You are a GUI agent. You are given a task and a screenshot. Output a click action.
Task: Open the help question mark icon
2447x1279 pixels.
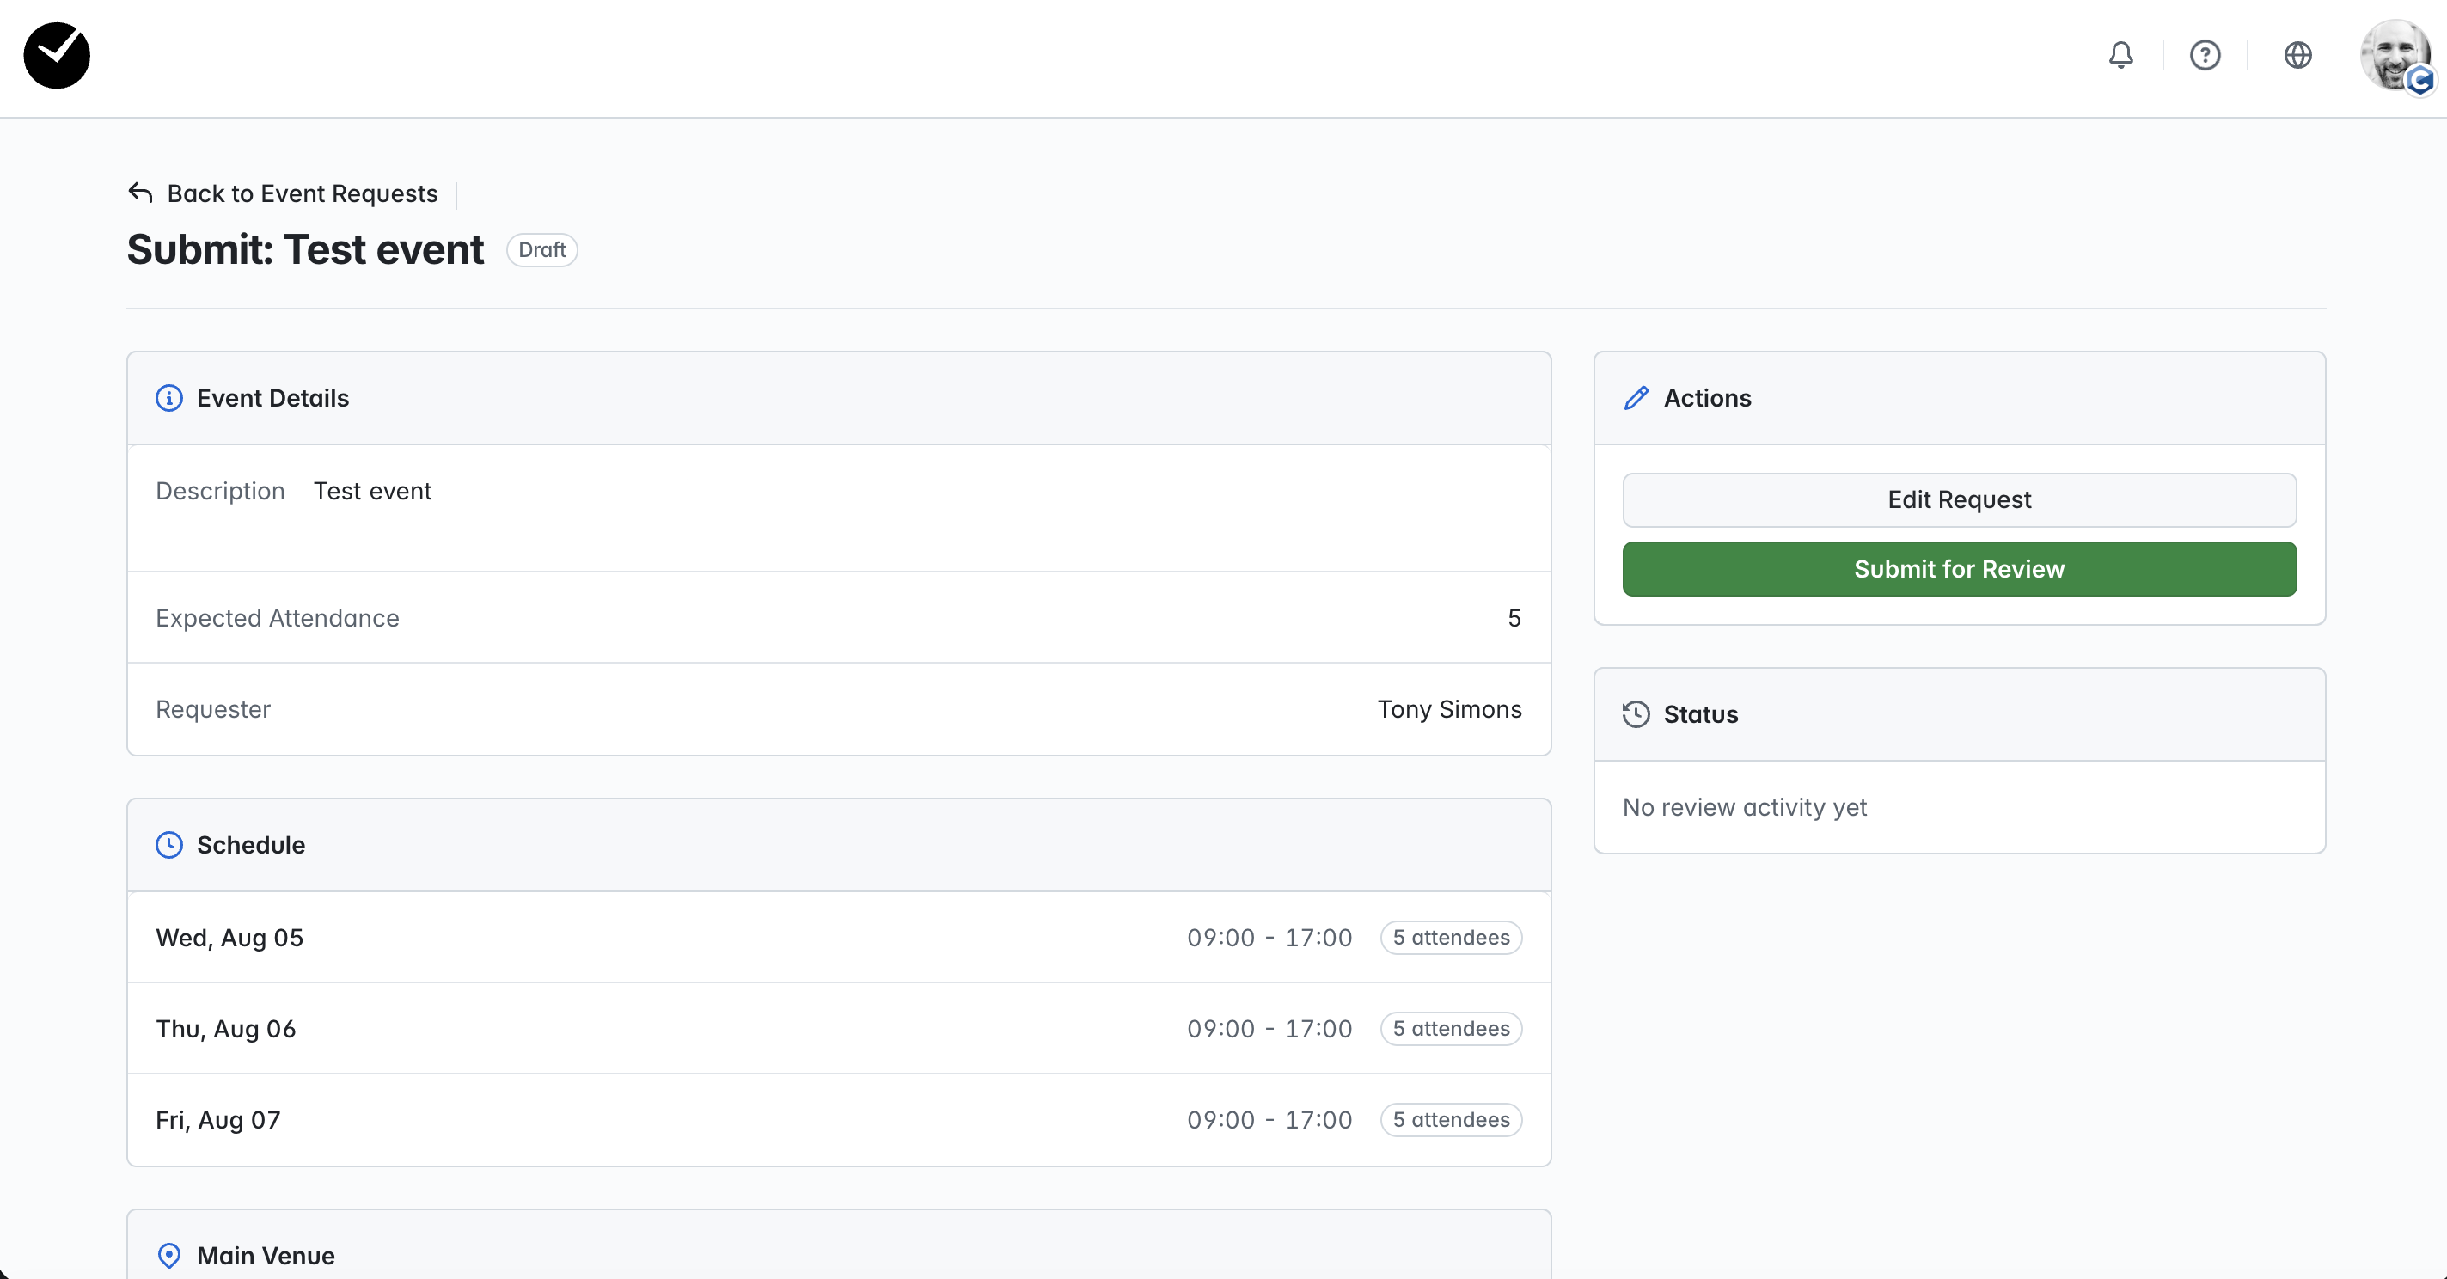click(2205, 55)
